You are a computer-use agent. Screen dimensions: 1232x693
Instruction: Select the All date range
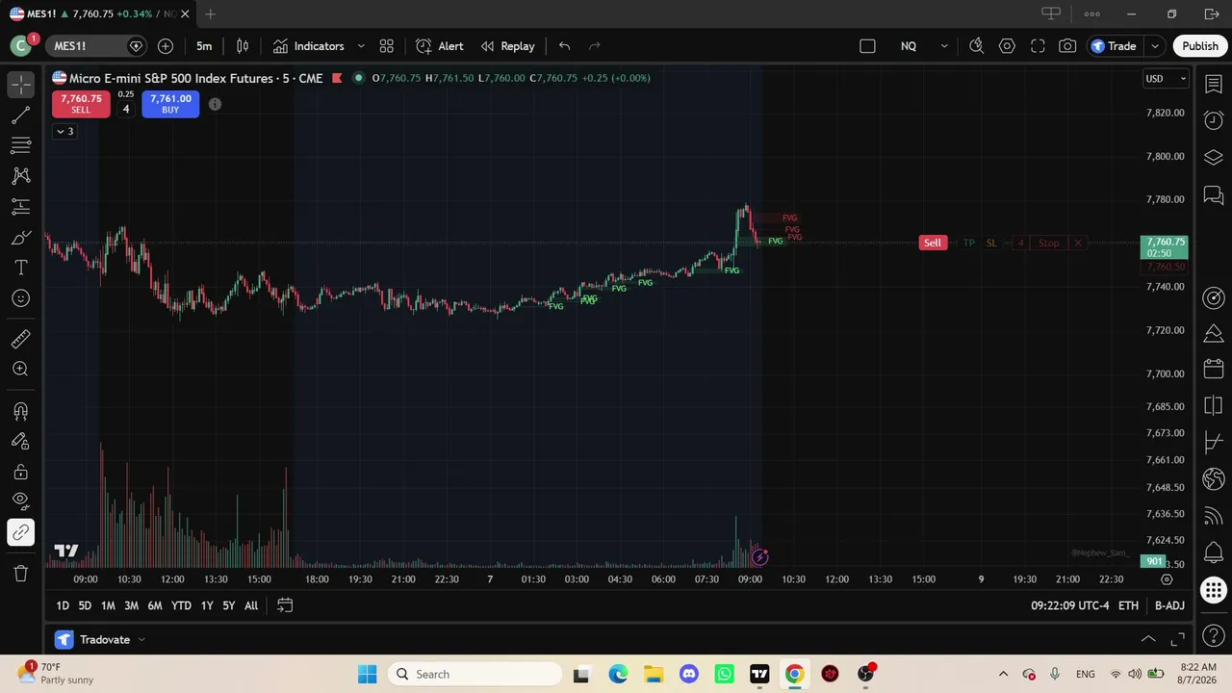pos(251,605)
